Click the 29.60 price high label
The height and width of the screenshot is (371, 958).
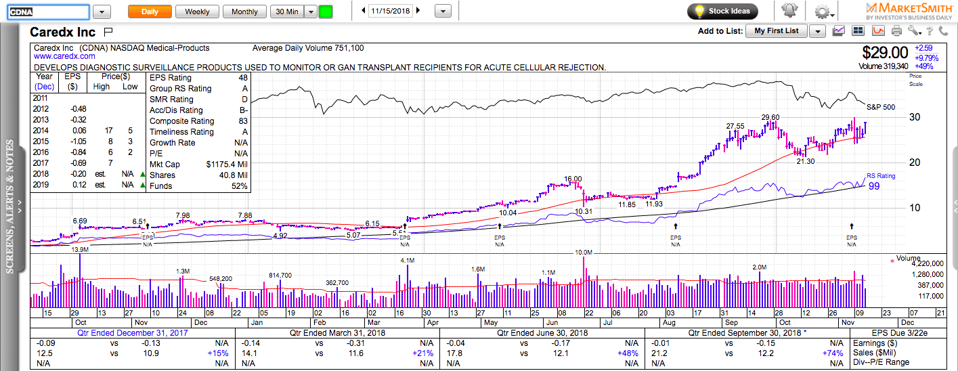770,117
